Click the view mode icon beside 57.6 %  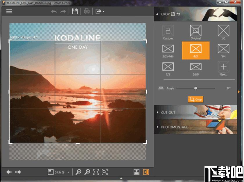click(x=51, y=172)
